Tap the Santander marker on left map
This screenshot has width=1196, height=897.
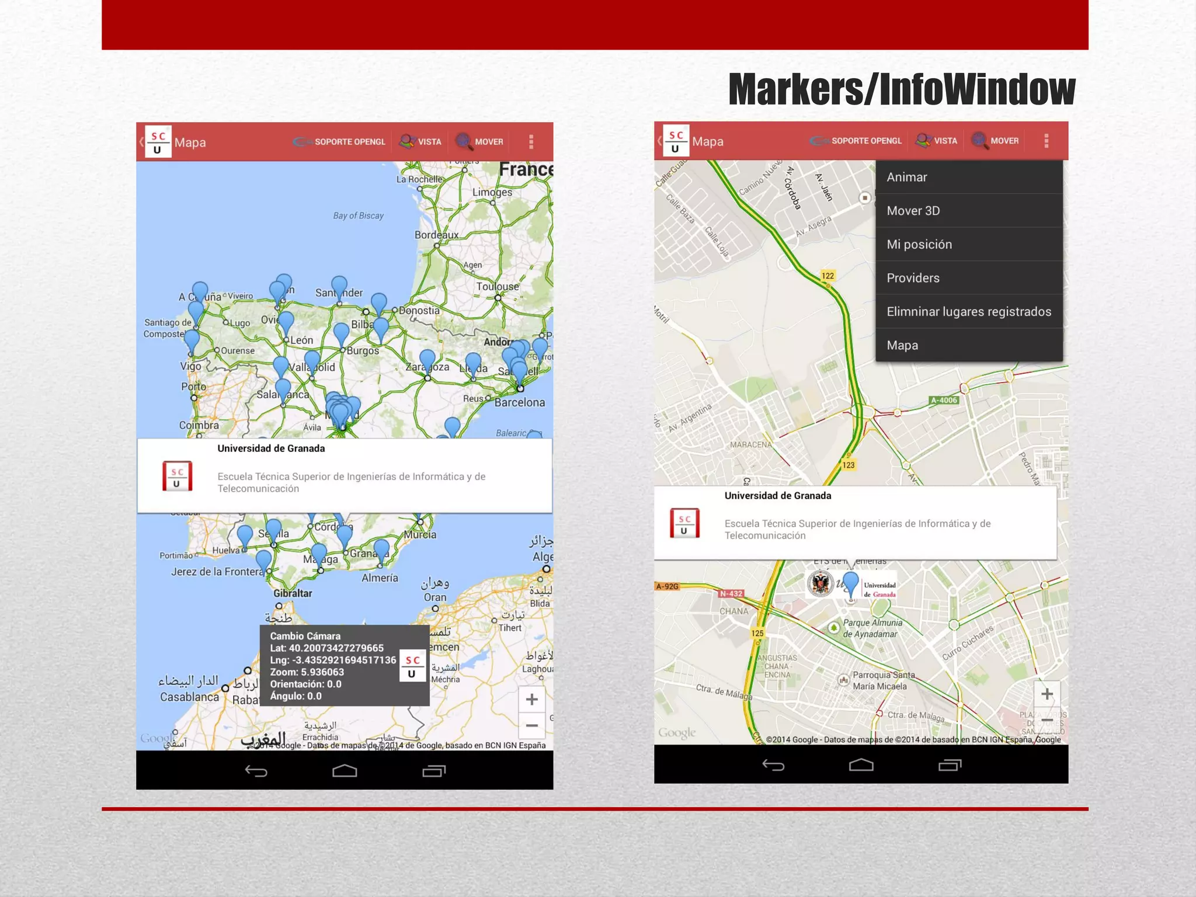tap(339, 287)
